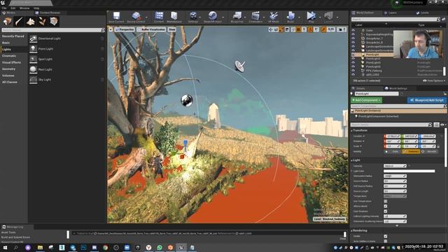Viewport: 448px width, 252px height.
Task: Toggle the Cast Shadows checkbox
Action: pos(386,211)
